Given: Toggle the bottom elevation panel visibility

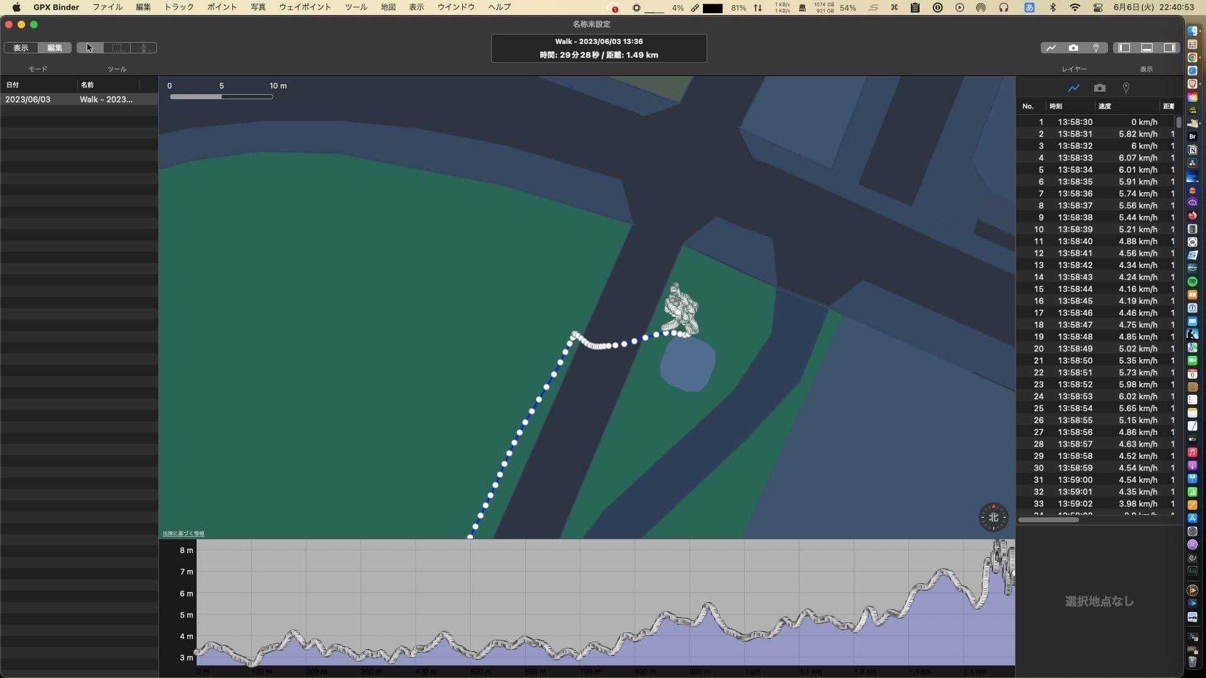Looking at the screenshot, I should (x=1147, y=48).
